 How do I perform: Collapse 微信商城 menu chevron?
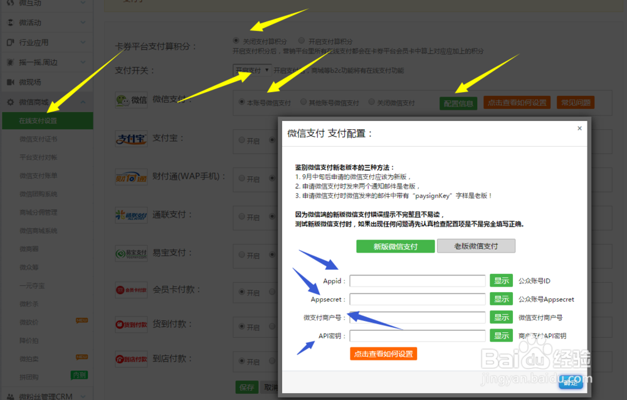tap(83, 102)
